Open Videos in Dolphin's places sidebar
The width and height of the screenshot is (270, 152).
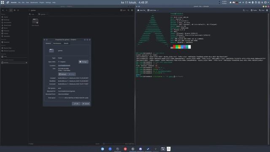[14, 33]
